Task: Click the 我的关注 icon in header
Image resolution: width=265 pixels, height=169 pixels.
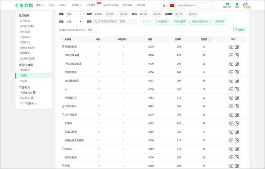Action: click(227, 5)
